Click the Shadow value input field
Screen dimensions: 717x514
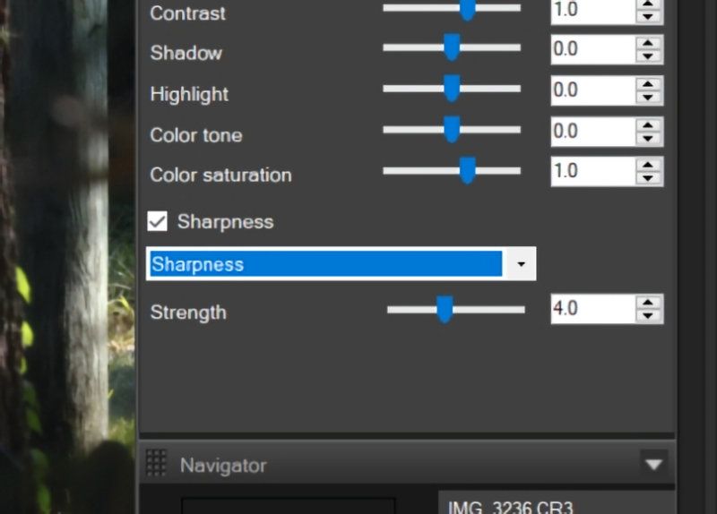pos(591,48)
